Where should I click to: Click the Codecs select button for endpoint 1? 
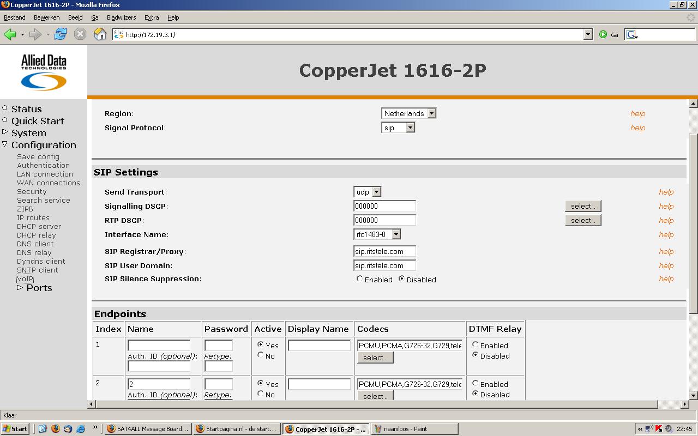375,358
